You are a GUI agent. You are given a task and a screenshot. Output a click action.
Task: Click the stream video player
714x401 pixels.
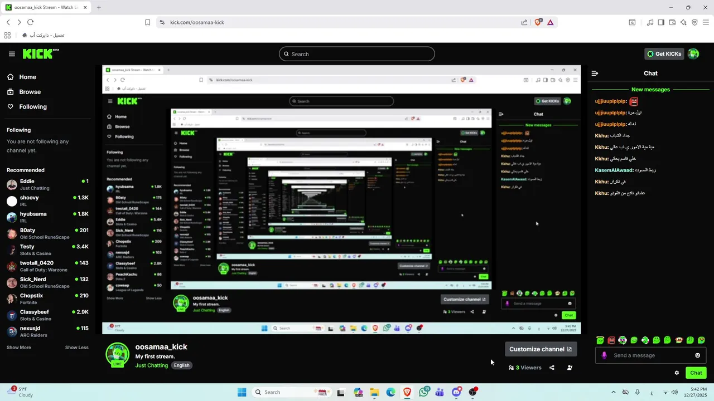point(341,199)
